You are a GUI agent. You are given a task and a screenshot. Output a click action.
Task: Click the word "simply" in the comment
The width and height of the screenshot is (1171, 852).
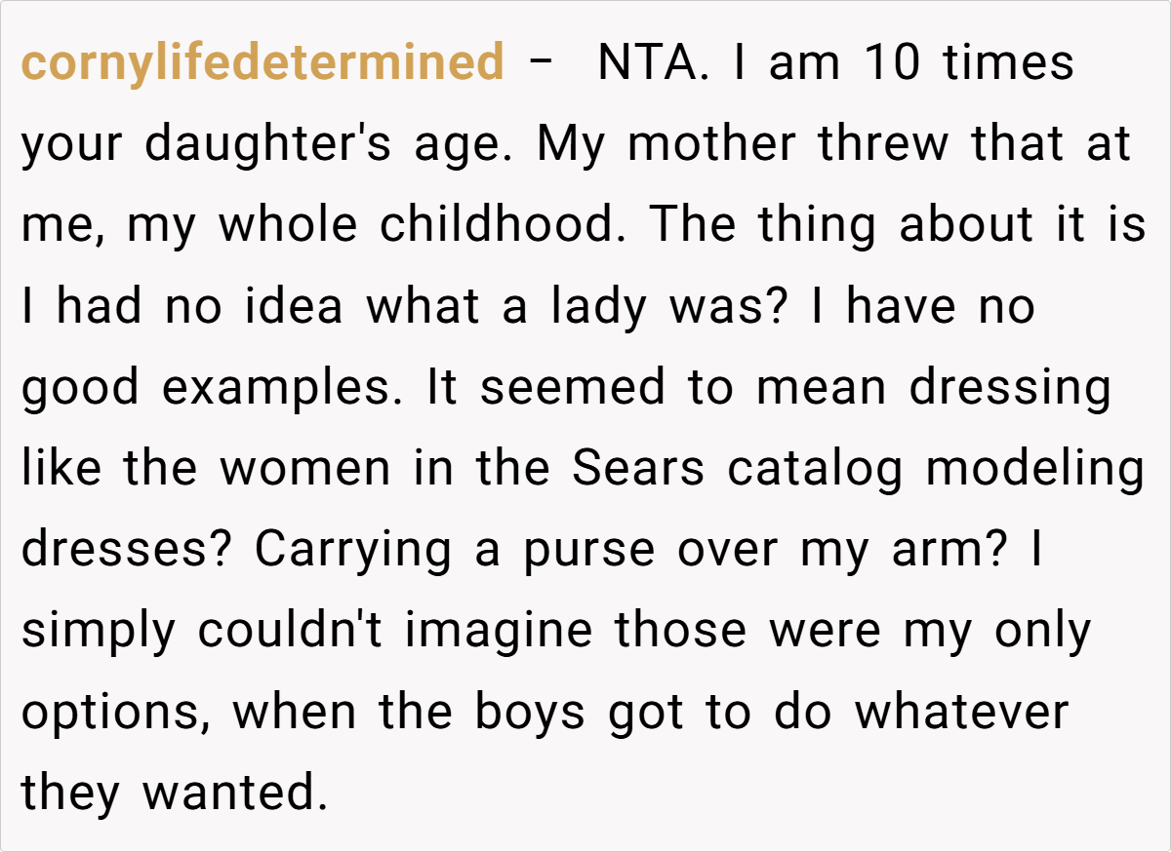coord(100,631)
